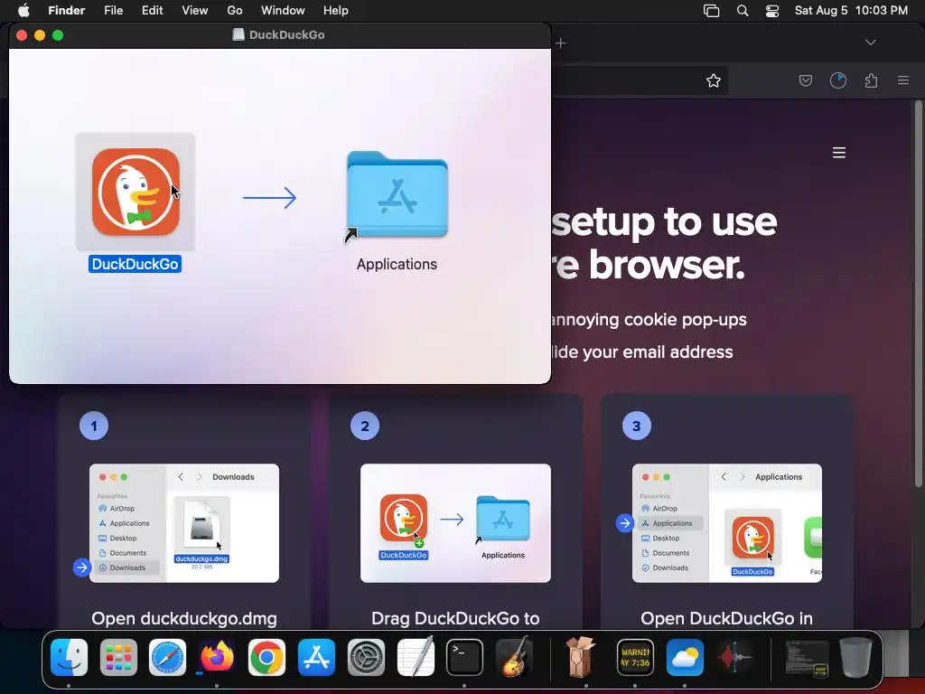Select the DuckDuckGo app icon in installer window
925x694 pixels.
click(135, 192)
